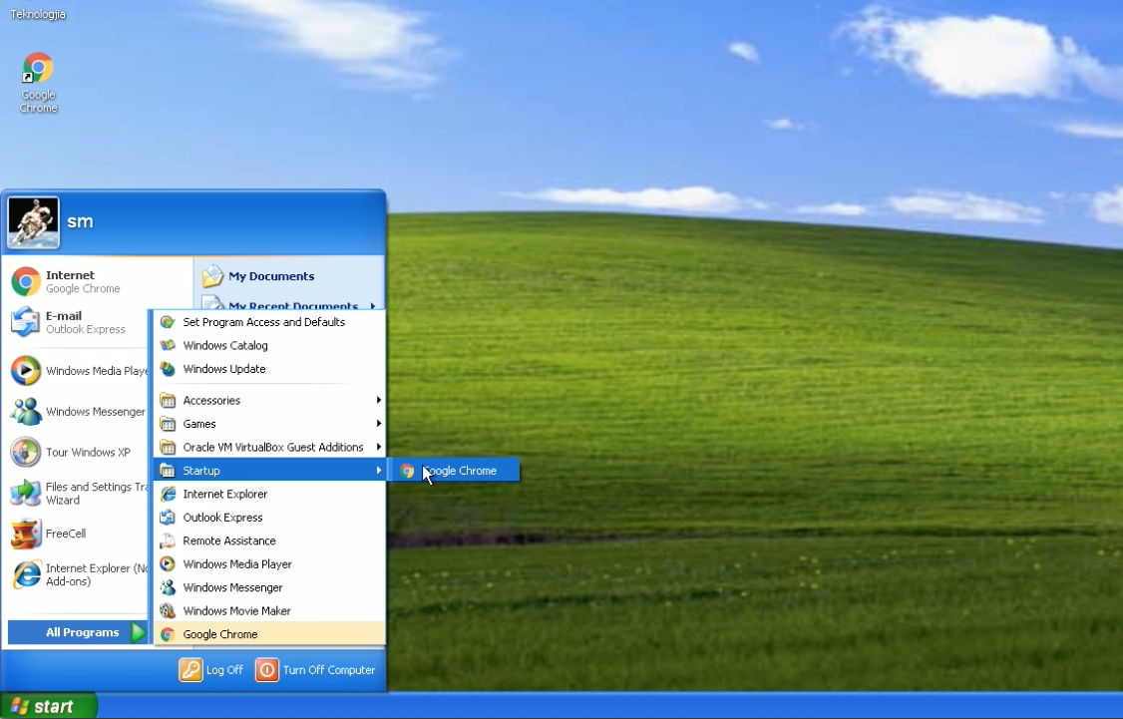This screenshot has height=719, width=1123.
Task: Open Google Chrome desktop shortcut icon
Action: [38, 68]
